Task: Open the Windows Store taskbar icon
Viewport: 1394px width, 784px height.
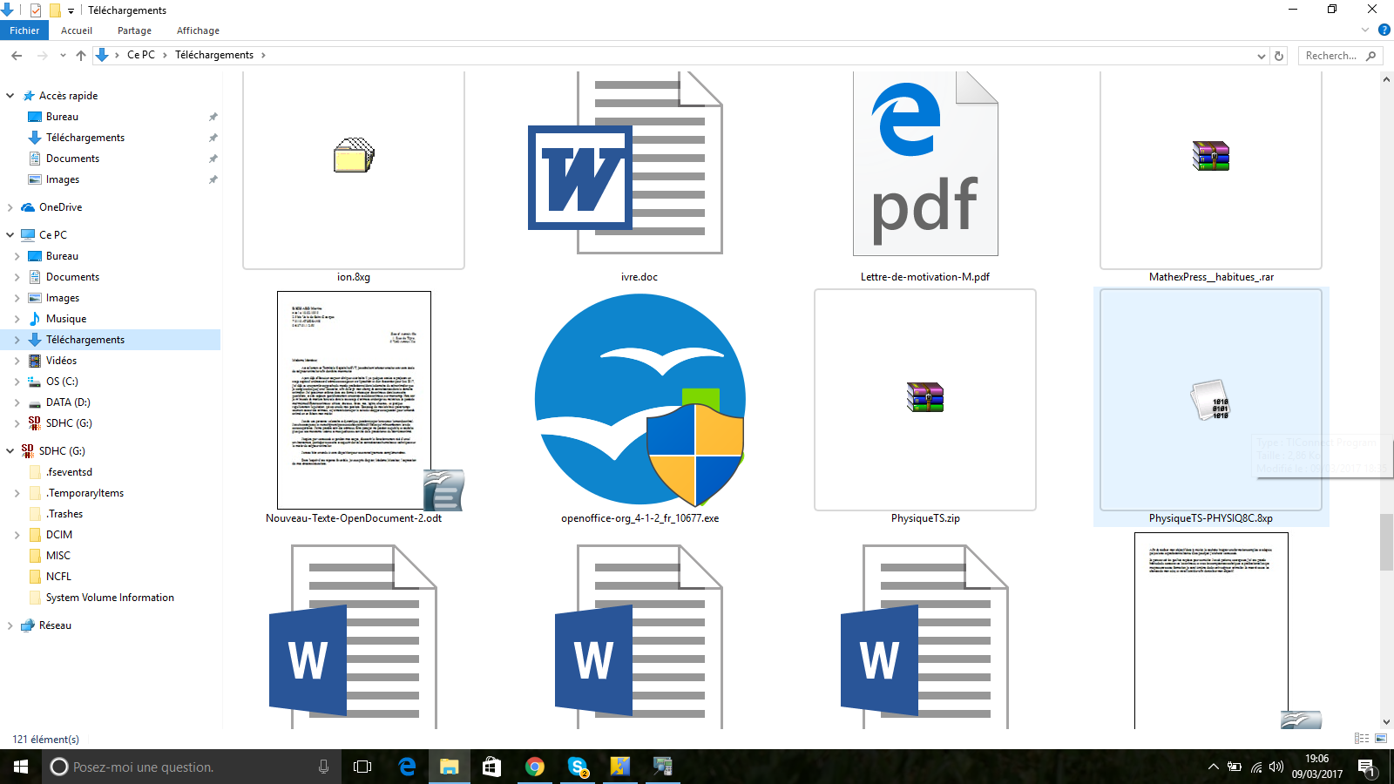Action: [x=492, y=767]
